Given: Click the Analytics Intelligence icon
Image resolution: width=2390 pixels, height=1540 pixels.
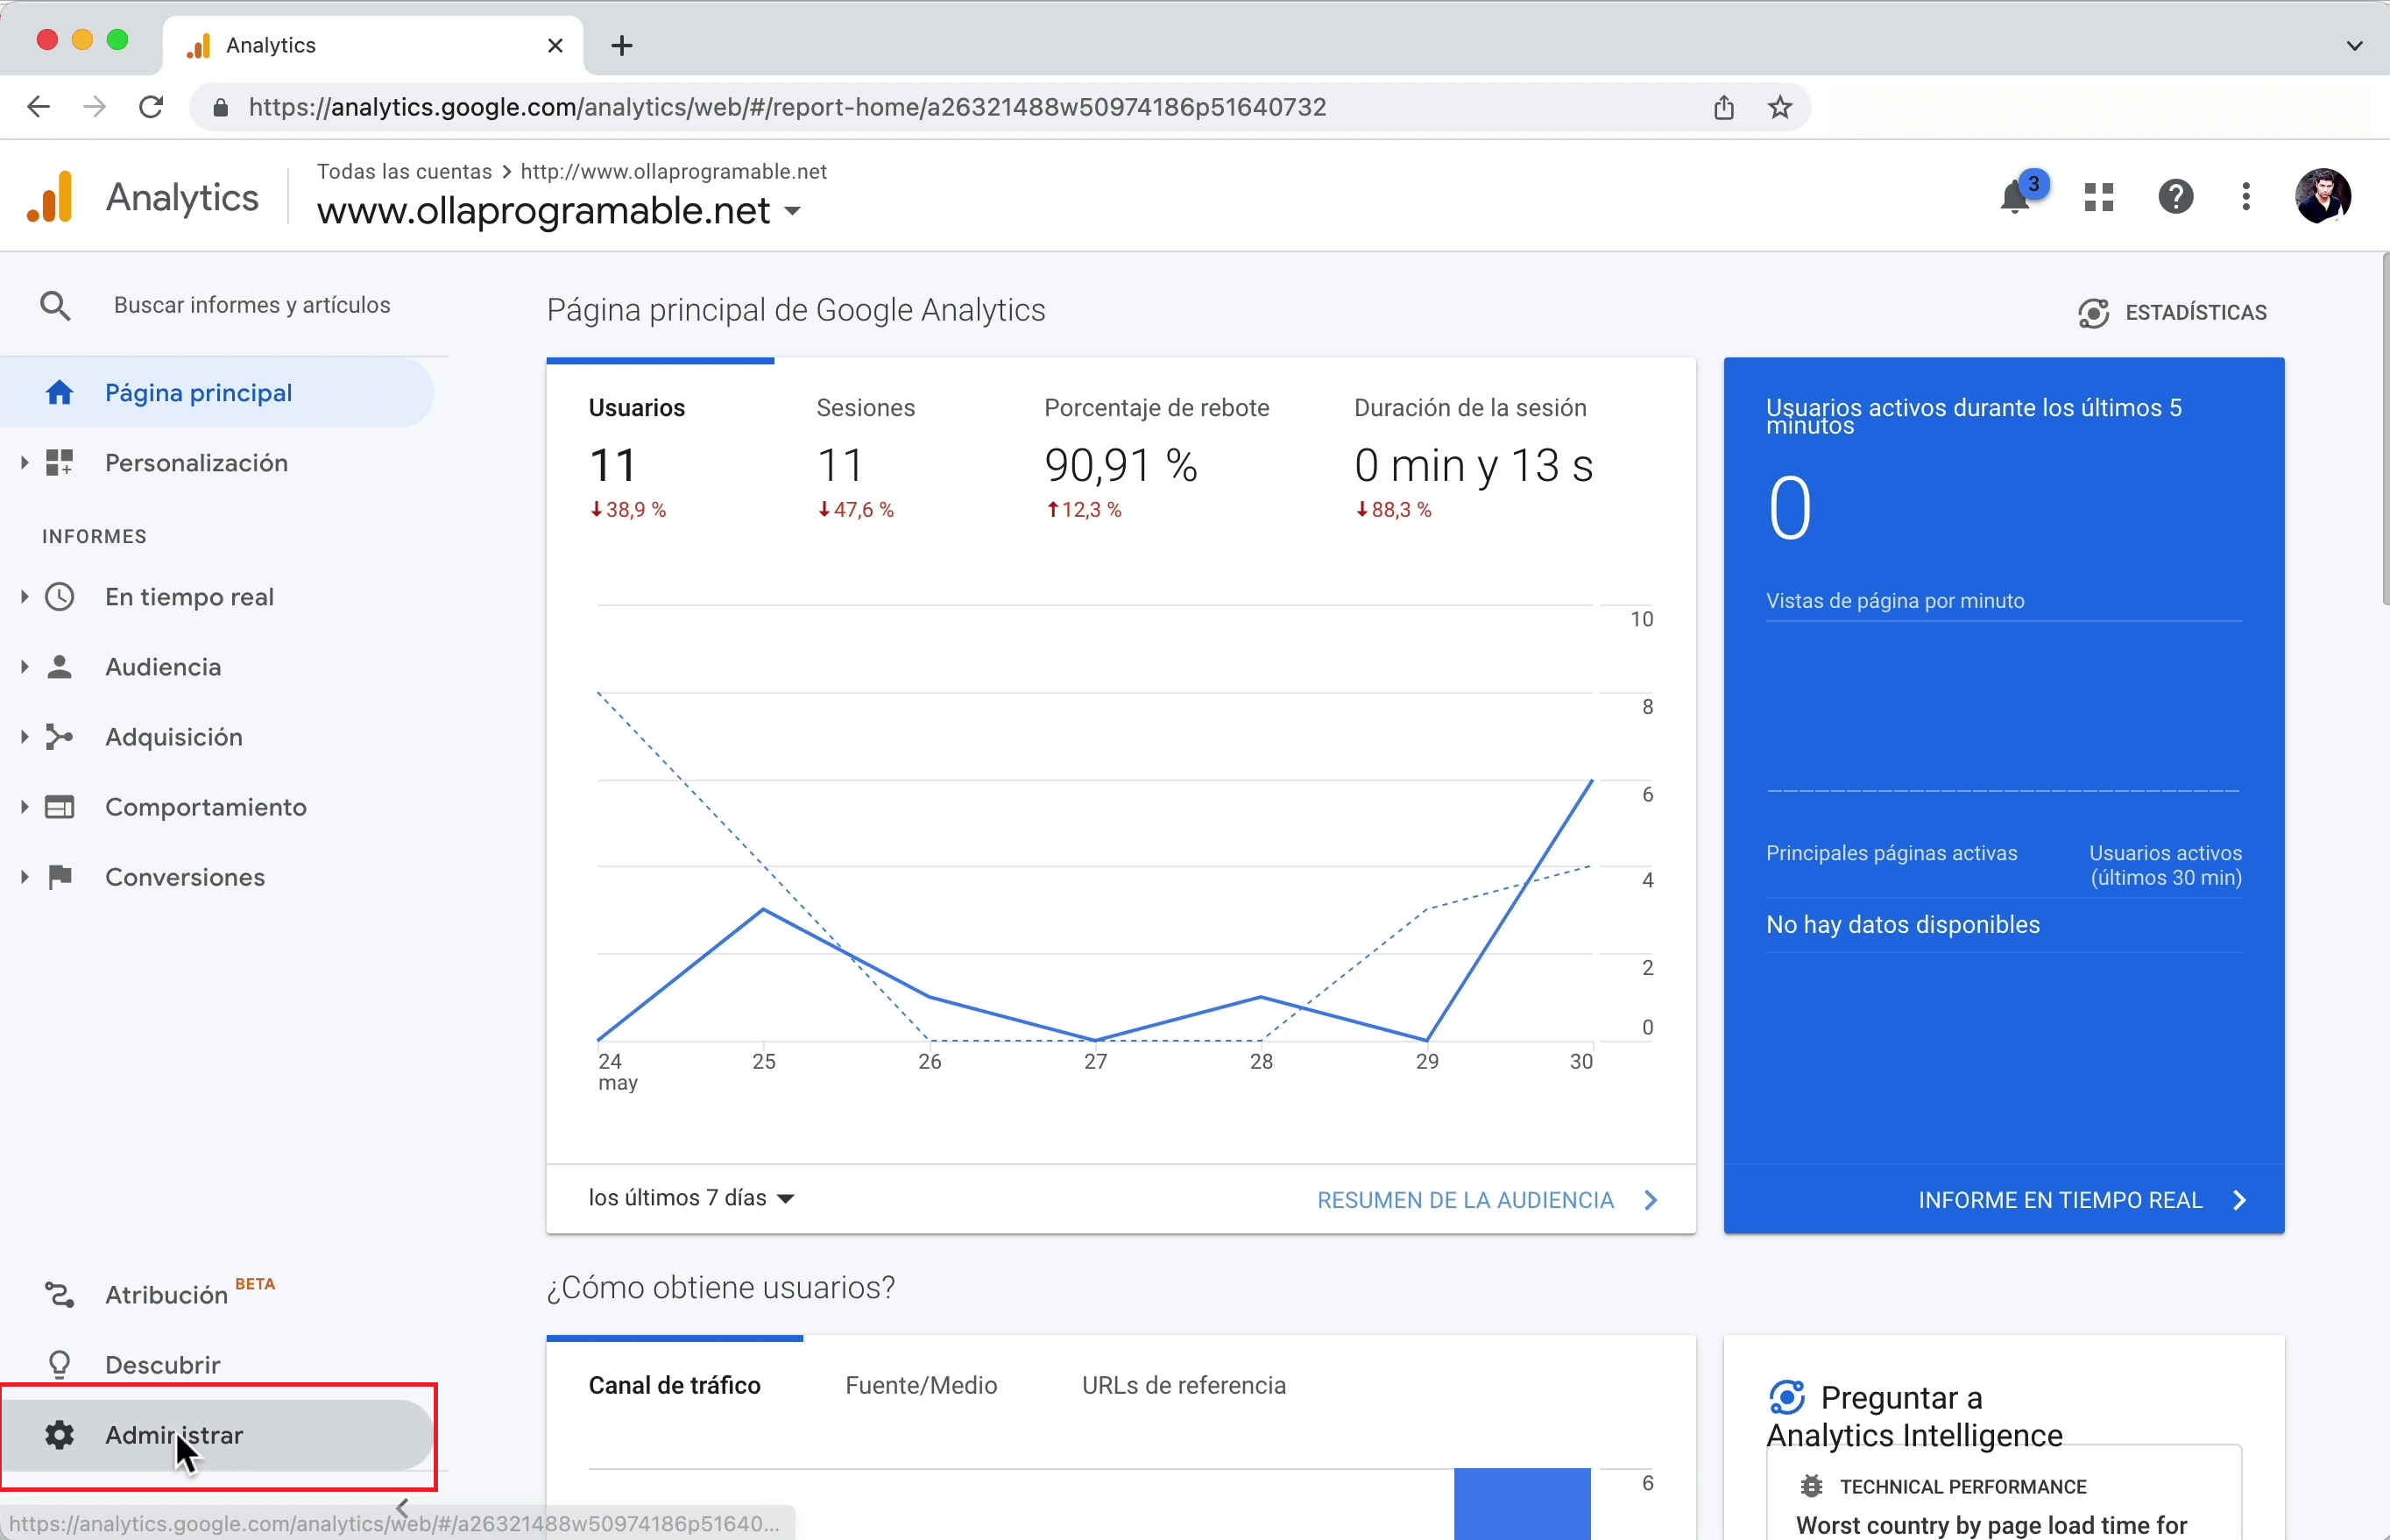Looking at the screenshot, I should 1786,1397.
